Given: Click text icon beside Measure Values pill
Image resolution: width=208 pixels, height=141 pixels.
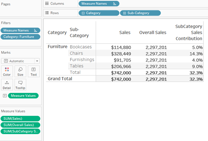Looking at the screenshot, I should [x=5, y=96].
